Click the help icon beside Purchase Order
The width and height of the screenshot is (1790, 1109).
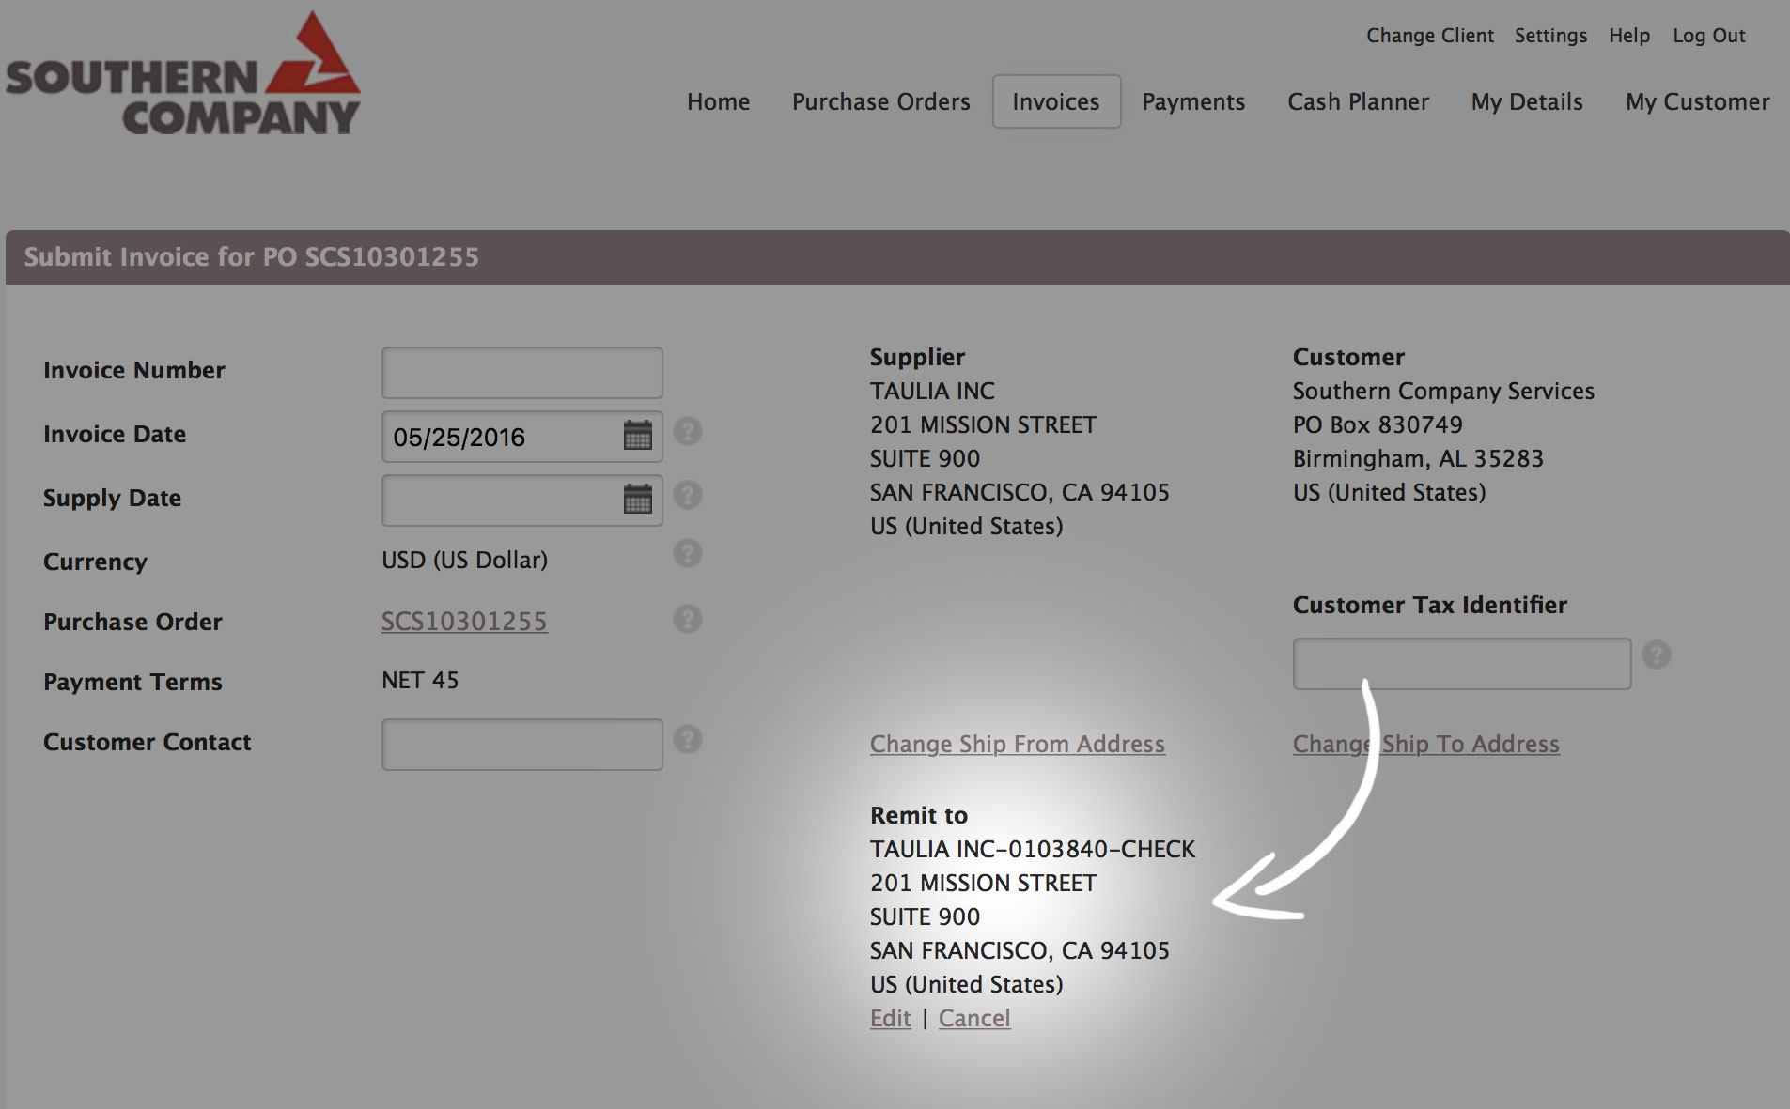tap(688, 619)
